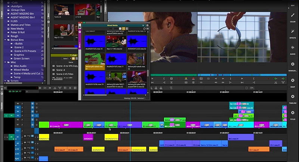Select the Project vertical tab
Screen dimensions: 299x162
click(x=2, y=14)
